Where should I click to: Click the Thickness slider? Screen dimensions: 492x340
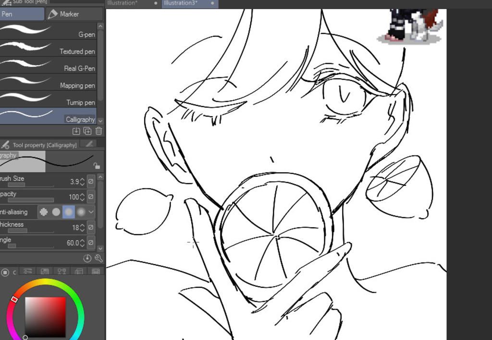[30, 231]
